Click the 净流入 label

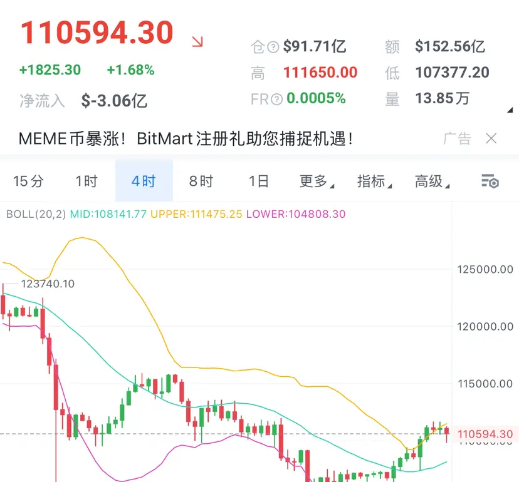click(x=42, y=101)
